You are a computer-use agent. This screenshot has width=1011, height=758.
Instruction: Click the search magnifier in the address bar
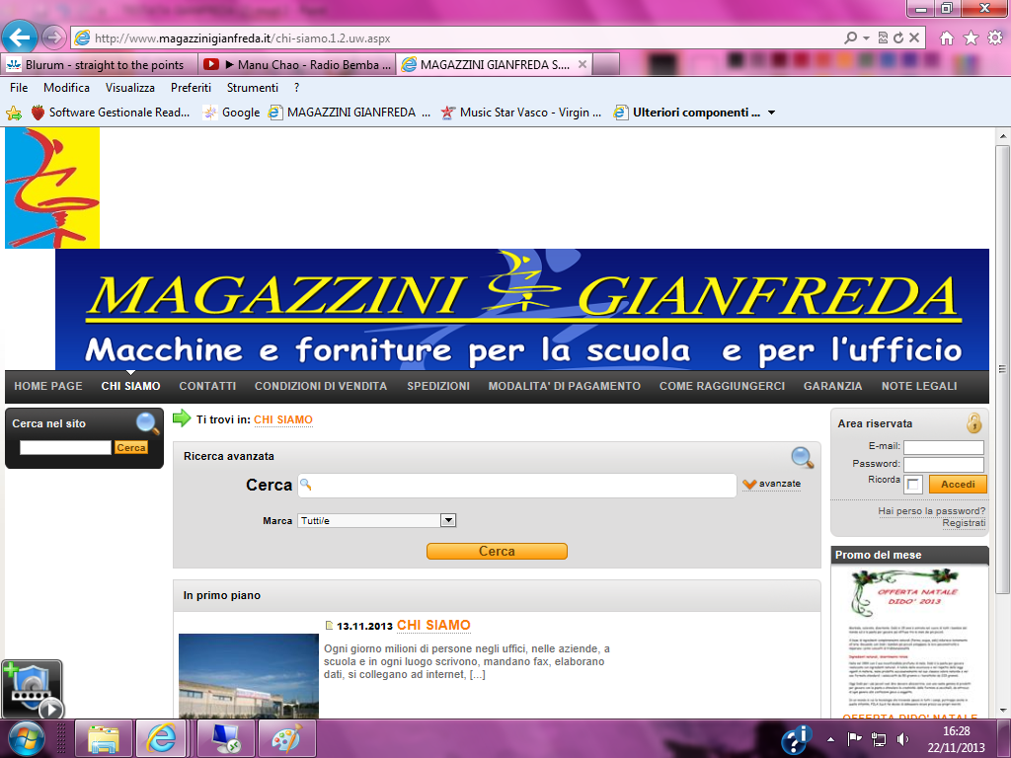[850, 38]
